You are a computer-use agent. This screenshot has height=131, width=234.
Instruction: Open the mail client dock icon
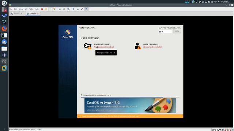4,42
